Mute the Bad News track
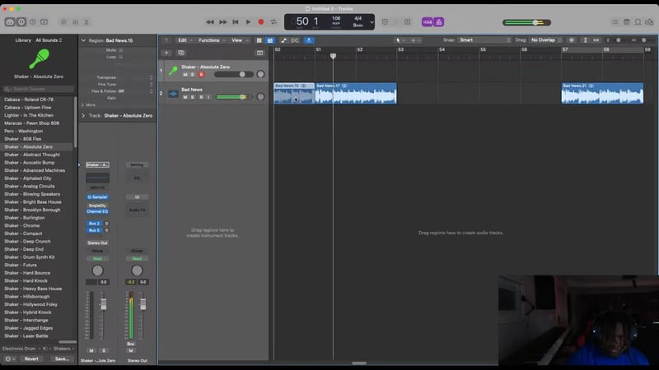 [x=185, y=97]
